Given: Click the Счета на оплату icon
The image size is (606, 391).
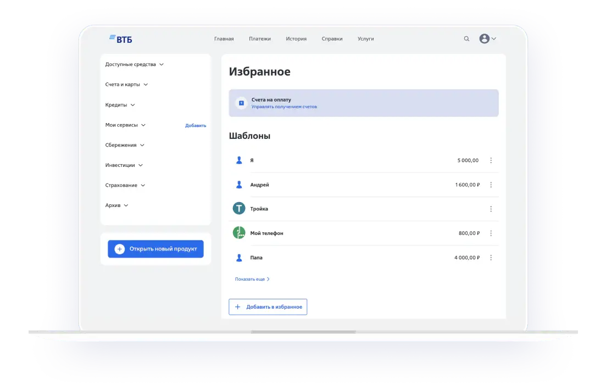Looking at the screenshot, I should tap(241, 103).
